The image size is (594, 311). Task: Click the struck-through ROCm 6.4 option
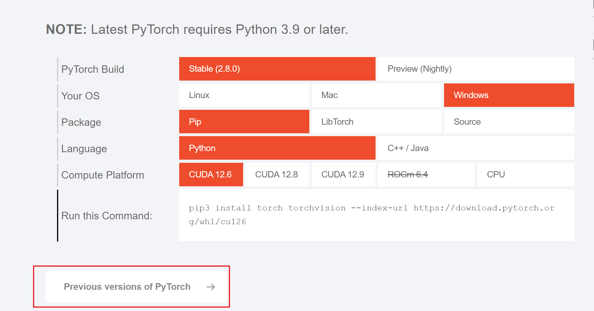(426, 175)
